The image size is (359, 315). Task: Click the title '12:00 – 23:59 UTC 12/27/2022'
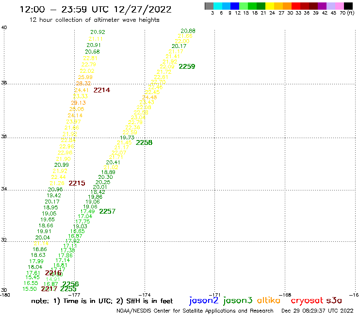click(96, 9)
